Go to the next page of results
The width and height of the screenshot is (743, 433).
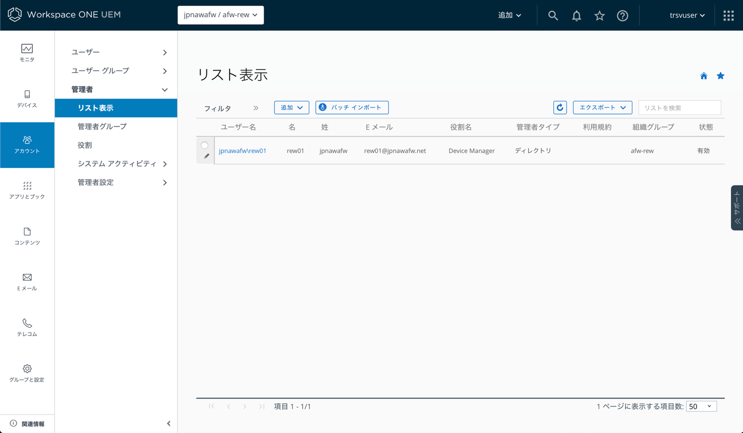click(245, 406)
